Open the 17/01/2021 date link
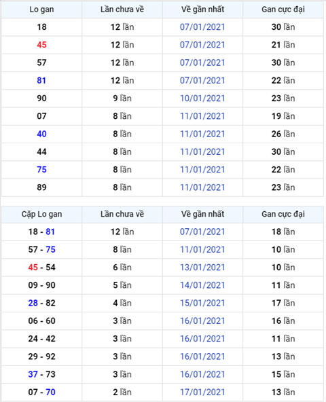Viewport: 326px width, 402px height. click(202, 392)
